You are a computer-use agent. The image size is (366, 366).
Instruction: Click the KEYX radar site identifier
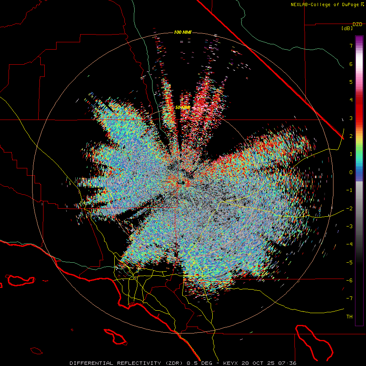click(231, 363)
